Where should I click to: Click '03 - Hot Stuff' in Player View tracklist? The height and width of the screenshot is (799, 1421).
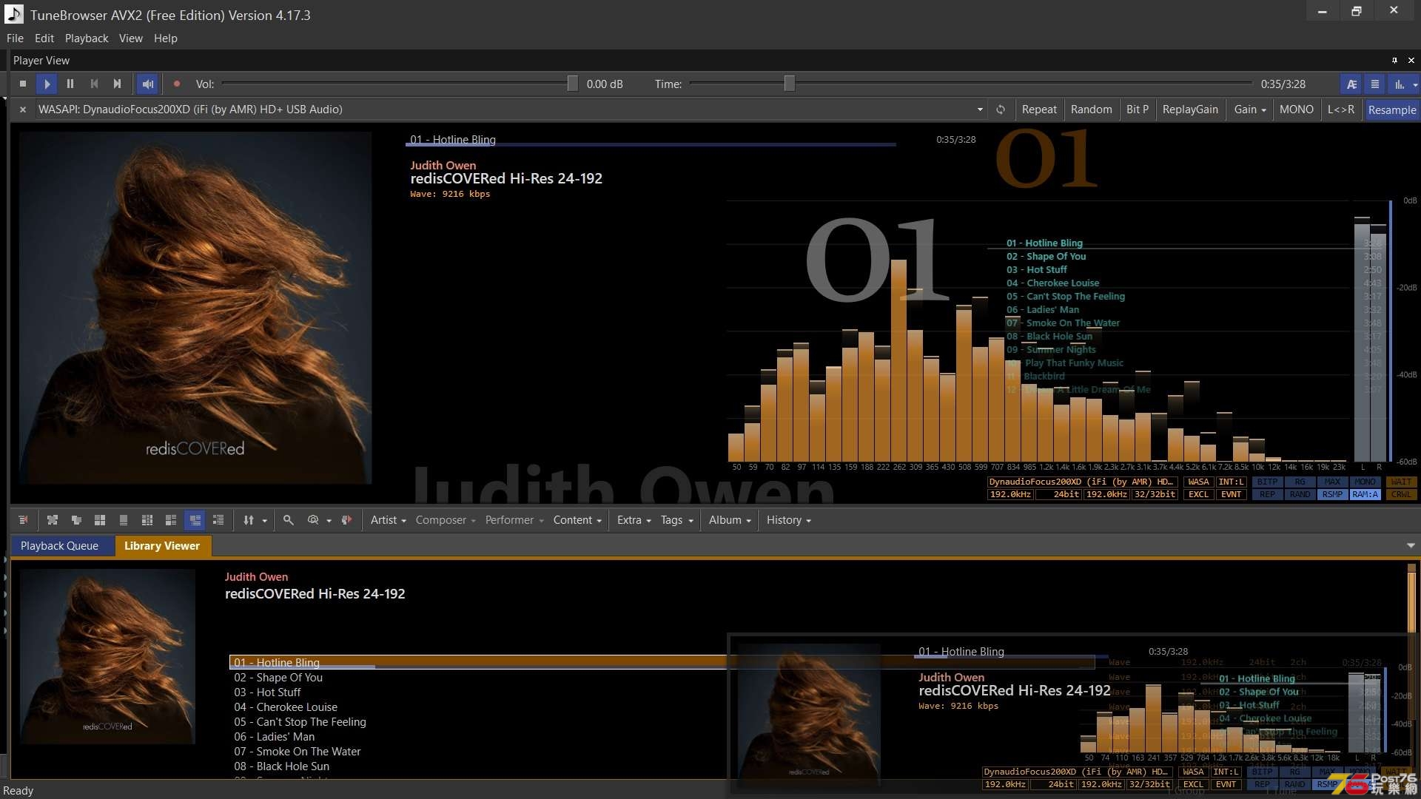coord(1036,270)
